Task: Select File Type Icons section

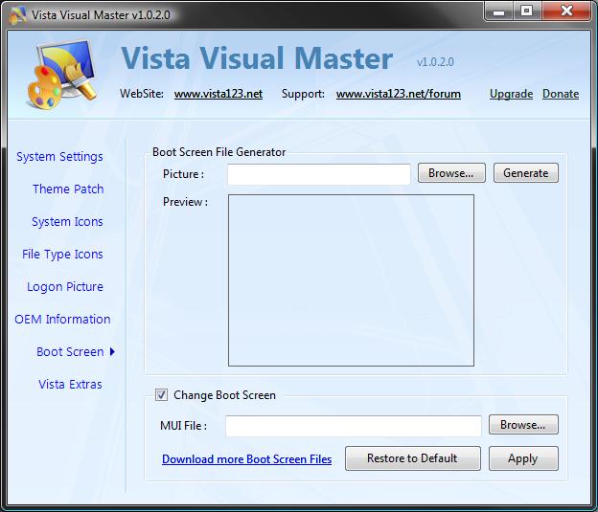Action: point(62,255)
